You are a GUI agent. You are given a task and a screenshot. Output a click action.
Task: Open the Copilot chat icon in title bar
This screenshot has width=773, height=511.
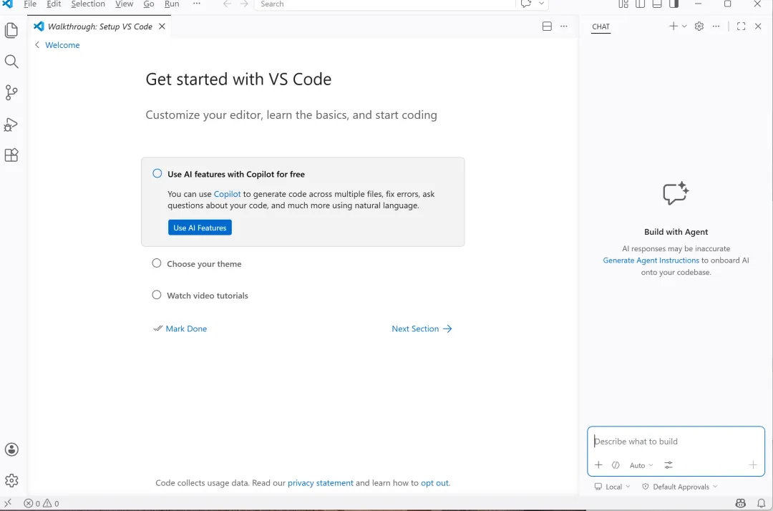pos(526,4)
